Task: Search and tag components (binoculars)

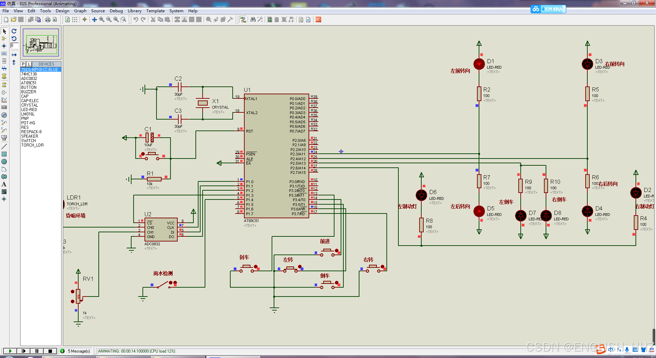Action: [253, 19]
